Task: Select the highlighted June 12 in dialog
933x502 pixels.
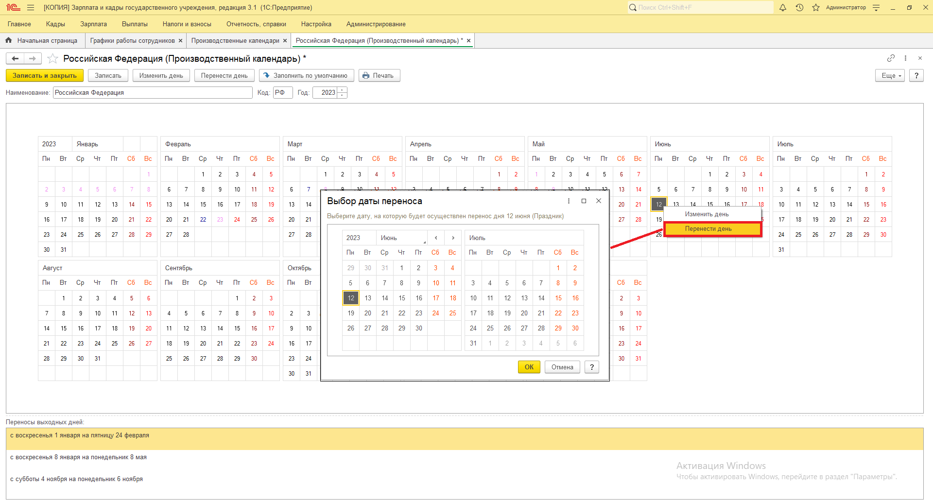Action: click(x=351, y=298)
